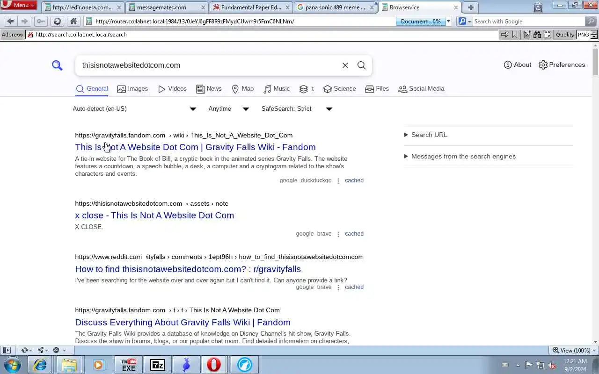Toggle the Opera panel sidebar button
Viewport: 599px width, 374px height.
pyautogui.click(x=7, y=350)
